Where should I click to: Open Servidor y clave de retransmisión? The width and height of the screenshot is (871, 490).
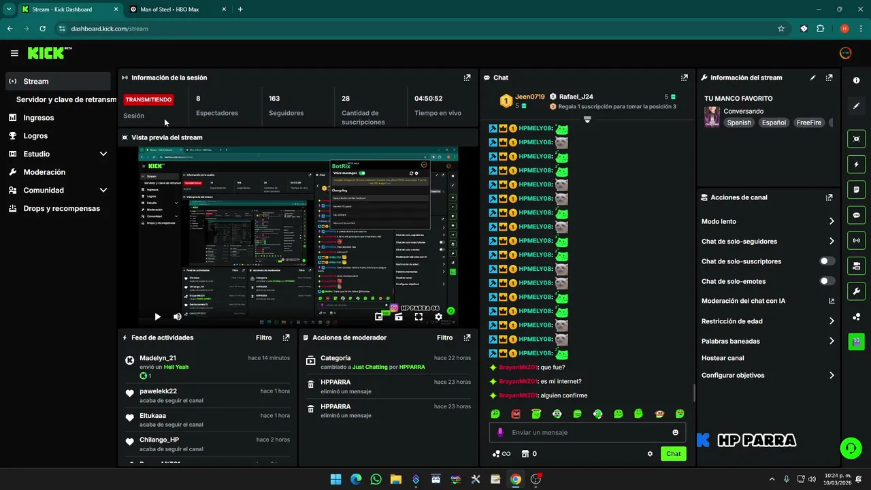click(x=66, y=99)
